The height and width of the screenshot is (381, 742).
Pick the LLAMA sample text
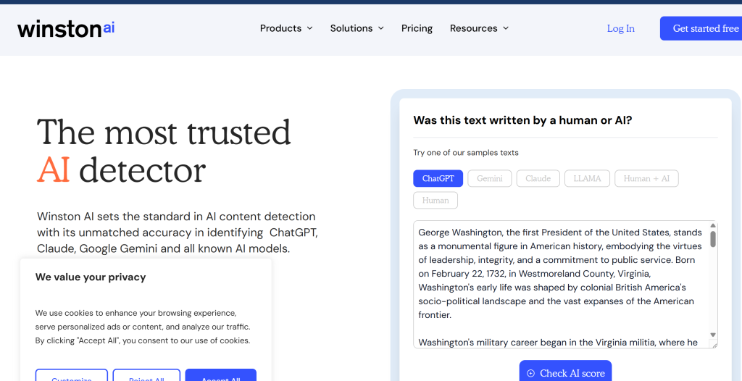(x=587, y=178)
